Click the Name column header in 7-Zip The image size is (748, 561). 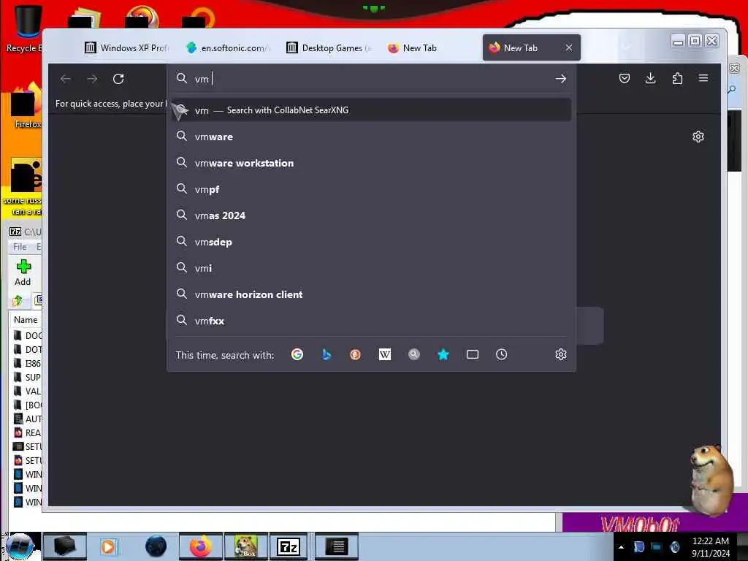pos(26,320)
